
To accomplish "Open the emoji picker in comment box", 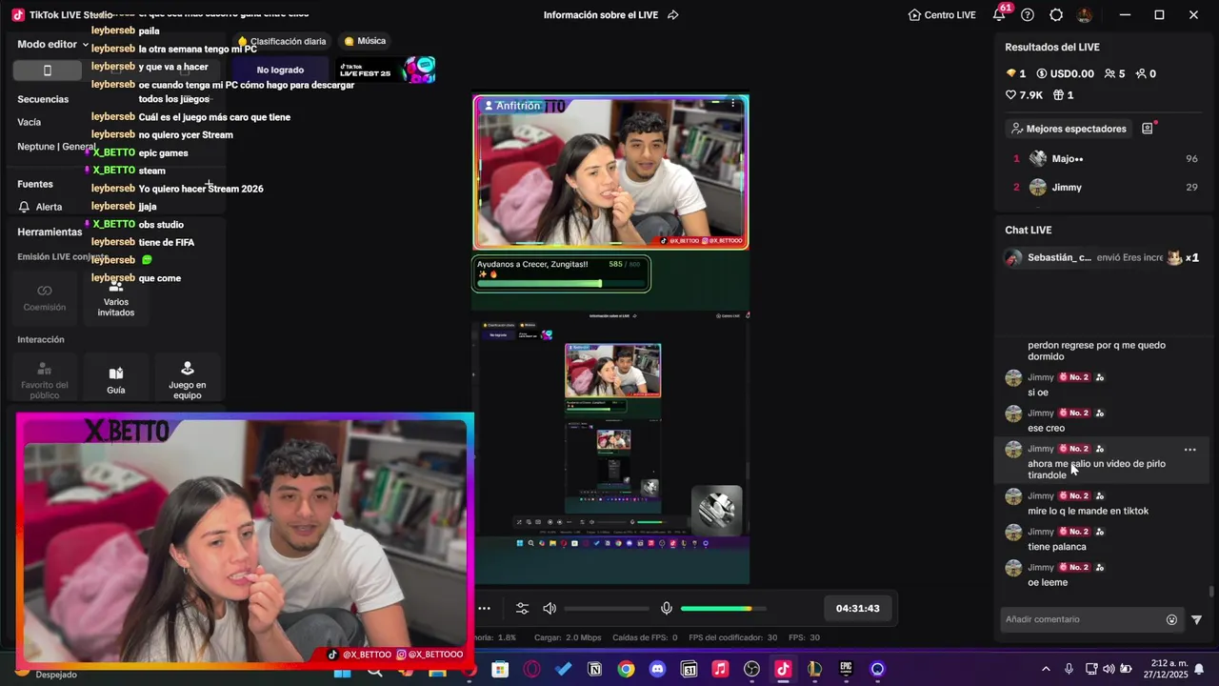I will pyautogui.click(x=1171, y=619).
